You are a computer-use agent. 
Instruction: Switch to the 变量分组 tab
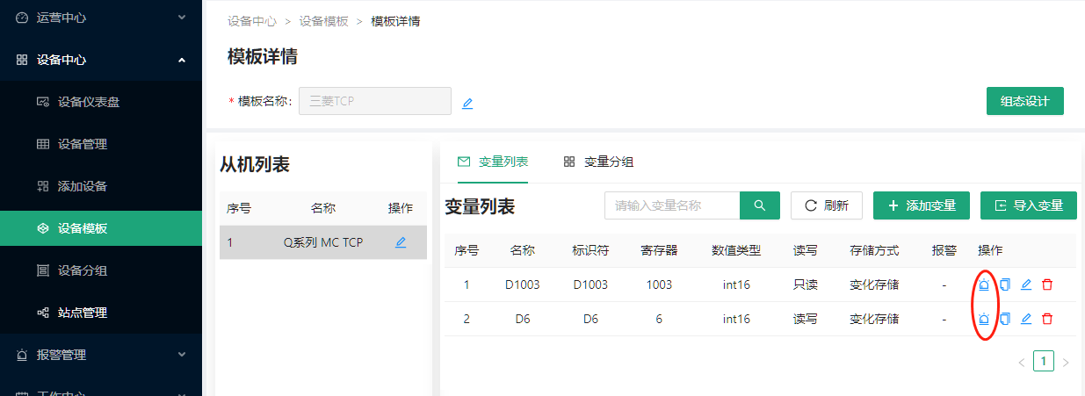tap(599, 162)
